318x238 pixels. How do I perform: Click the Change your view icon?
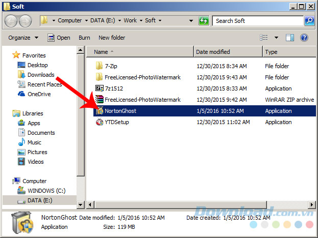click(x=264, y=38)
